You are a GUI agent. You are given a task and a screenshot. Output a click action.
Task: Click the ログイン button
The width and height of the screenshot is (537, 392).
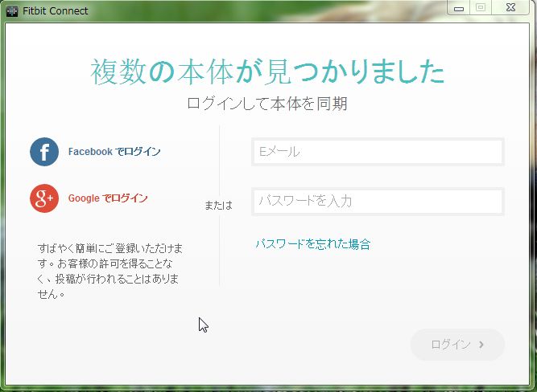pos(457,345)
